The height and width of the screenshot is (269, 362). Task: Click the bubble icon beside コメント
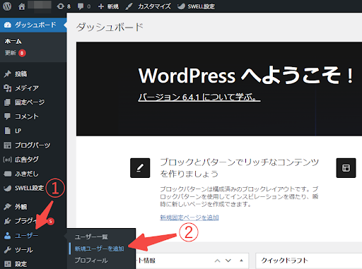click(x=8, y=116)
